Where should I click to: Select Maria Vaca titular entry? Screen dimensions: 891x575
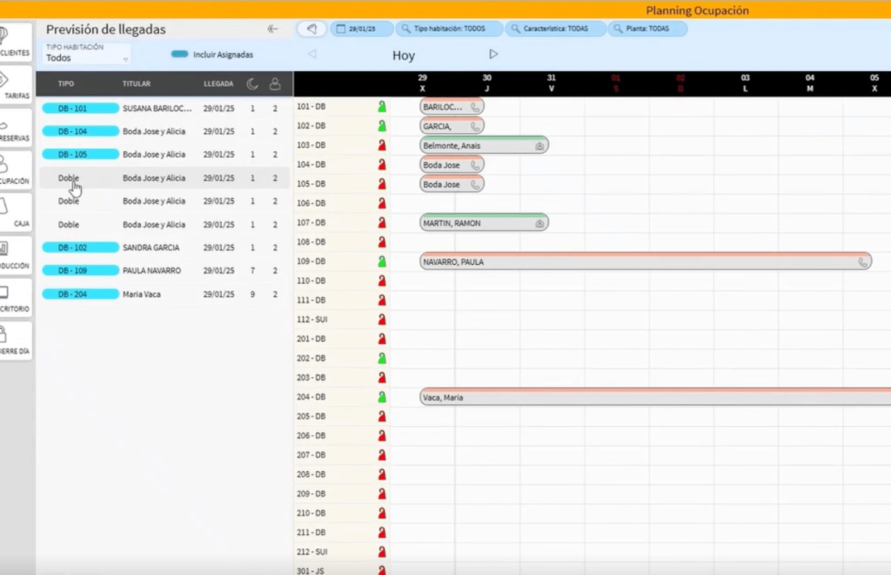click(x=141, y=294)
